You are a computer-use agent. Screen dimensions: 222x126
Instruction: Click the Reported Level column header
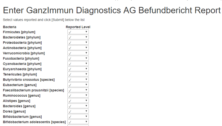78,27
